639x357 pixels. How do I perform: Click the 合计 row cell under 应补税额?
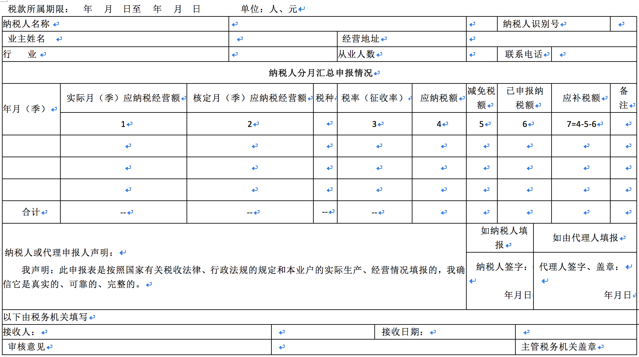(581, 212)
